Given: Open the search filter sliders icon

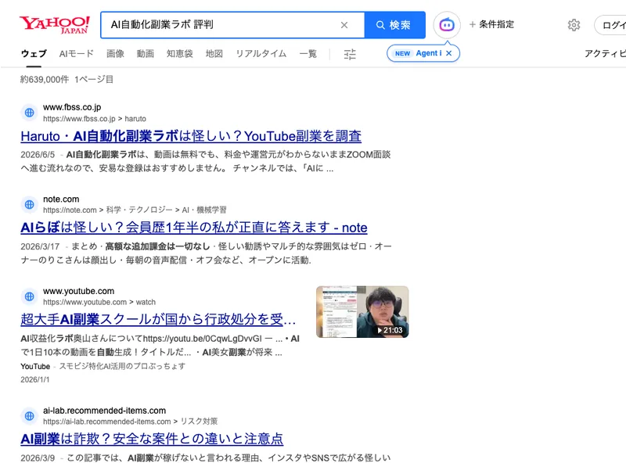Looking at the screenshot, I should pyautogui.click(x=350, y=54).
